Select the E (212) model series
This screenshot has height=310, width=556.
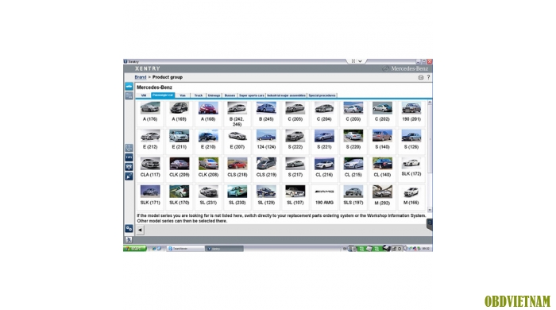[x=150, y=141]
